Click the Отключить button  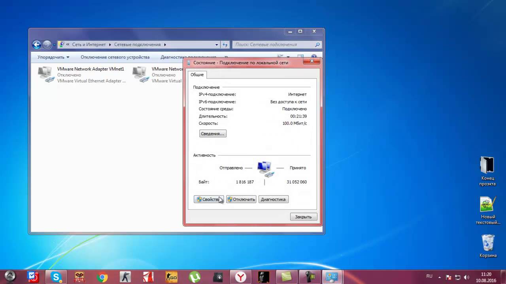pyautogui.click(x=241, y=200)
